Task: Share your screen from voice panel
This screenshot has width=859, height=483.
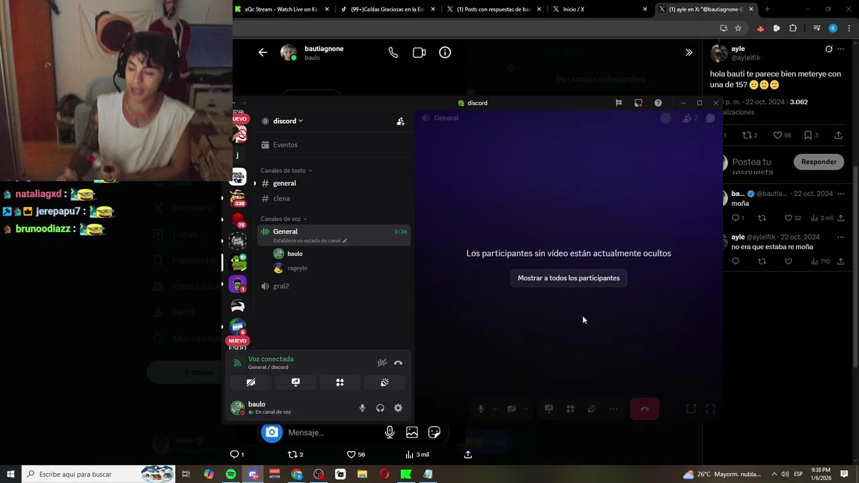Action: click(295, 382)
